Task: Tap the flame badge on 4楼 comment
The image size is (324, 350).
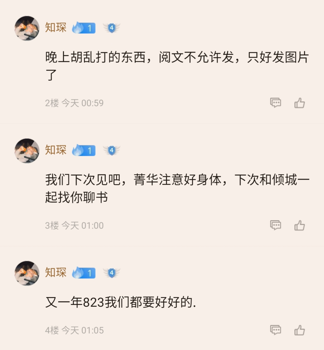Action: [84, 273]
